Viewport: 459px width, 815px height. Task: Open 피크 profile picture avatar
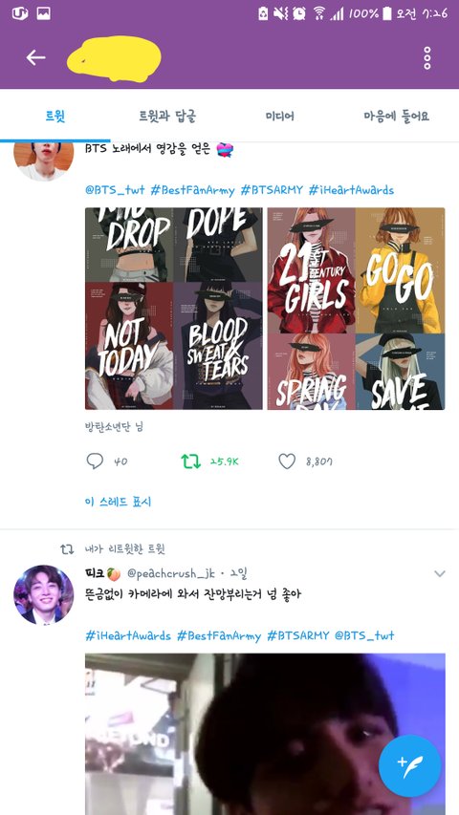[43, 594]
